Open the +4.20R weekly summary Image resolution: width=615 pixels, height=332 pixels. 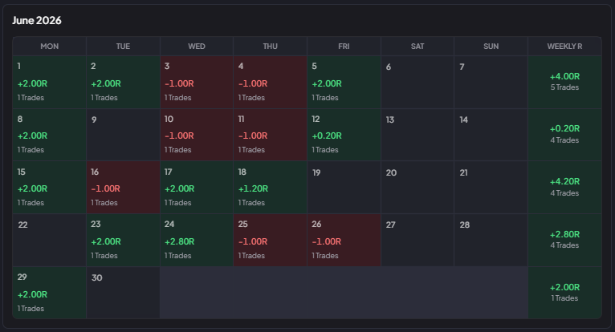click(x=564, y=188)
